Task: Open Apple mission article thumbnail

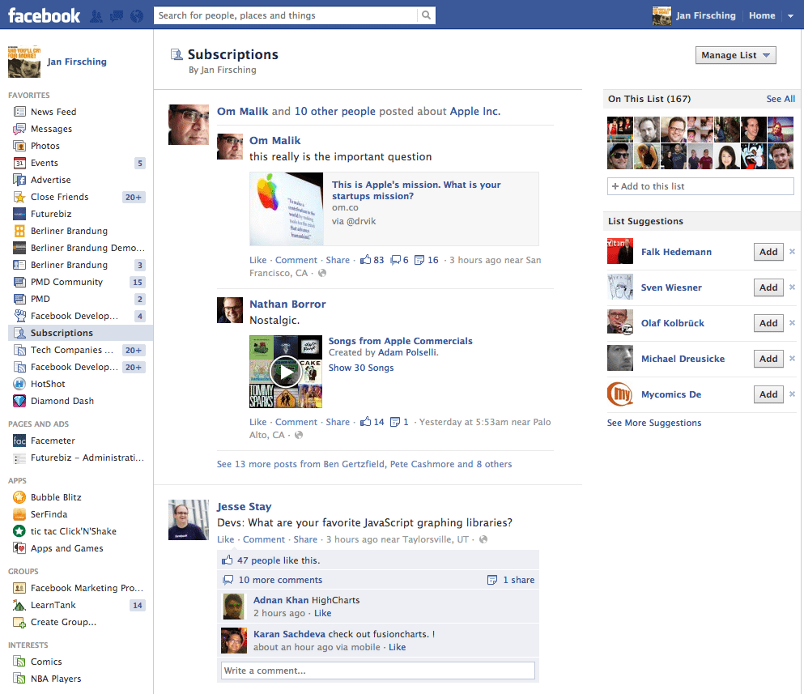Action: [x=287, y=209]
